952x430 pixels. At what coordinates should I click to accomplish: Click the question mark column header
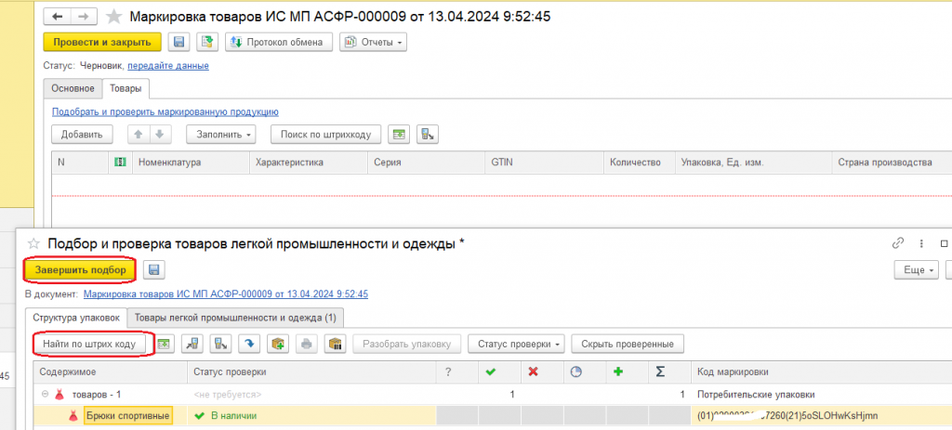[x=456, y=371]
